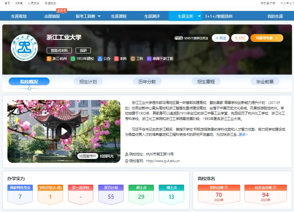
Task: Open the 生涯规划 main nav item
Action: [19, 16]
